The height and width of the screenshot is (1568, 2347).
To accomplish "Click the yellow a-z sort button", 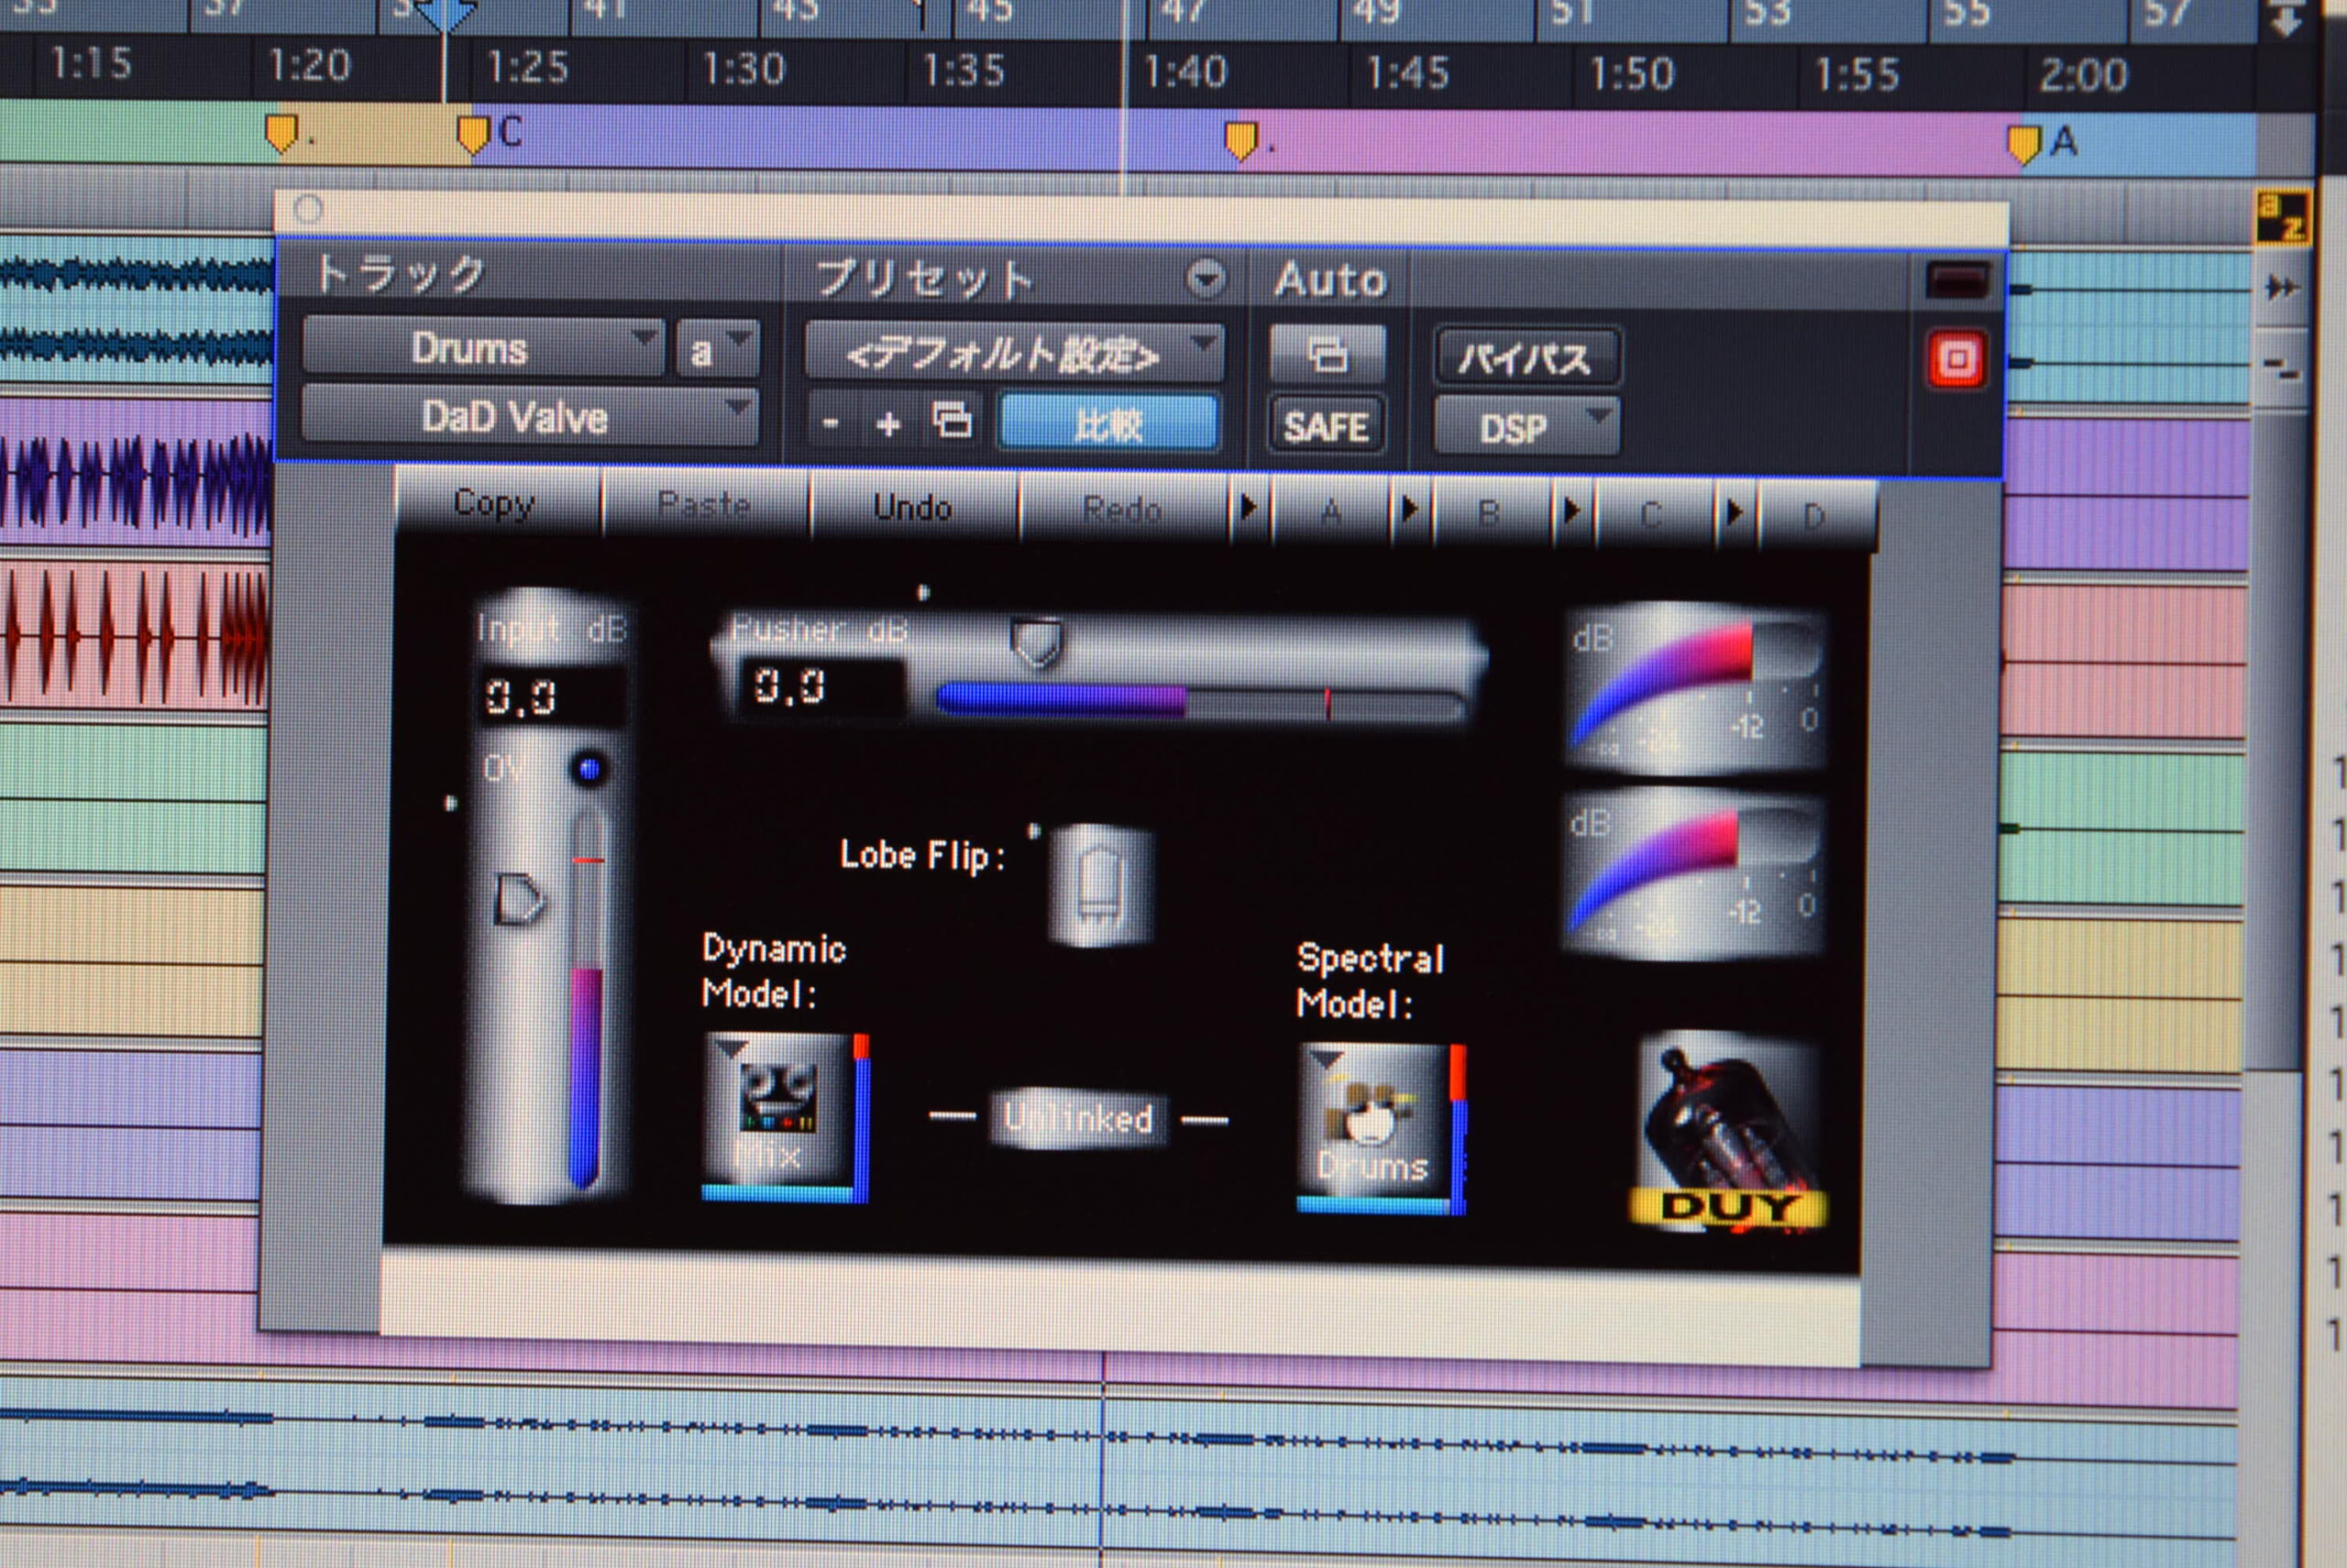I will [2282, 217].
